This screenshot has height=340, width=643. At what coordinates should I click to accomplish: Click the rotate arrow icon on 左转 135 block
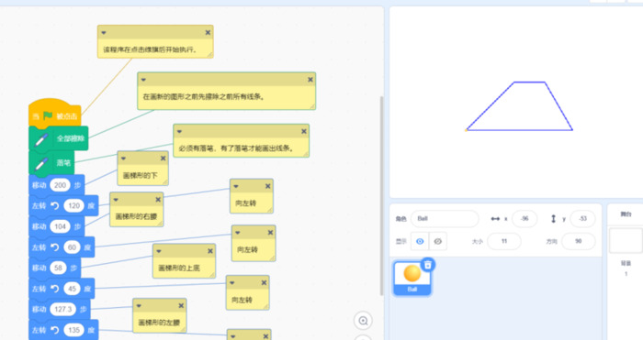click(x=55, y=330)
